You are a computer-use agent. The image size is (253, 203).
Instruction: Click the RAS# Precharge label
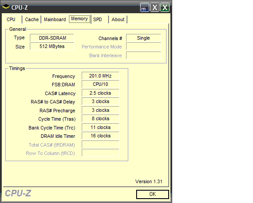pos(57,111)
